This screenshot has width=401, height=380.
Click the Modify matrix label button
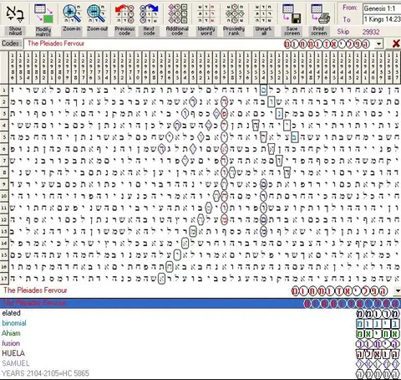click(43, 31)
